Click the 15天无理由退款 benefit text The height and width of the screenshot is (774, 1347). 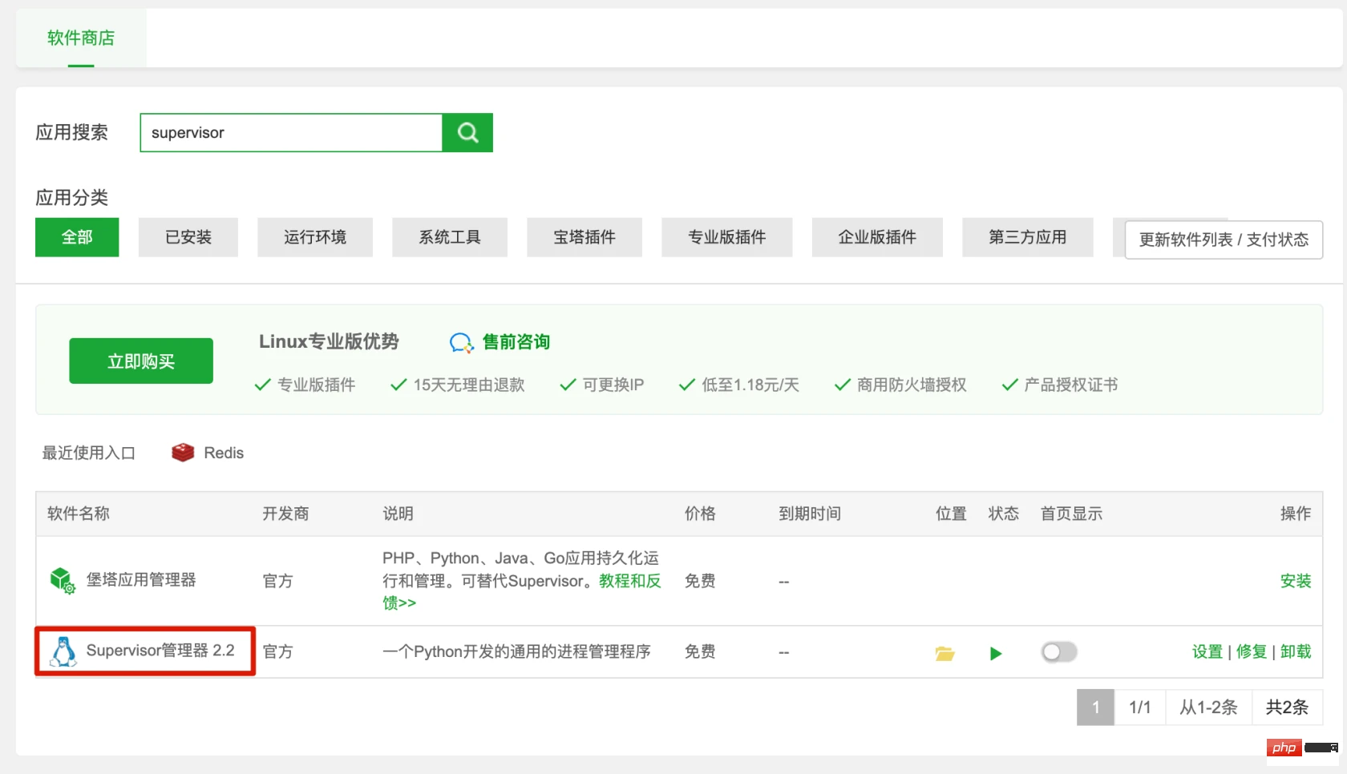pos(469,385)
